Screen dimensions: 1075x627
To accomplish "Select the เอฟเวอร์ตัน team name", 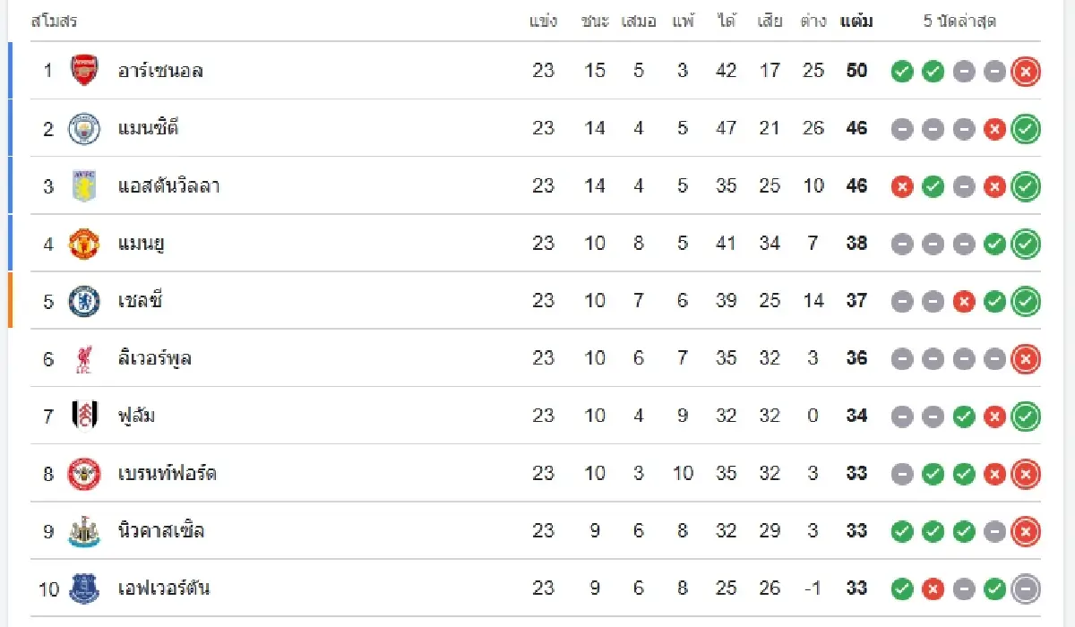I will (x=164, y=588).
